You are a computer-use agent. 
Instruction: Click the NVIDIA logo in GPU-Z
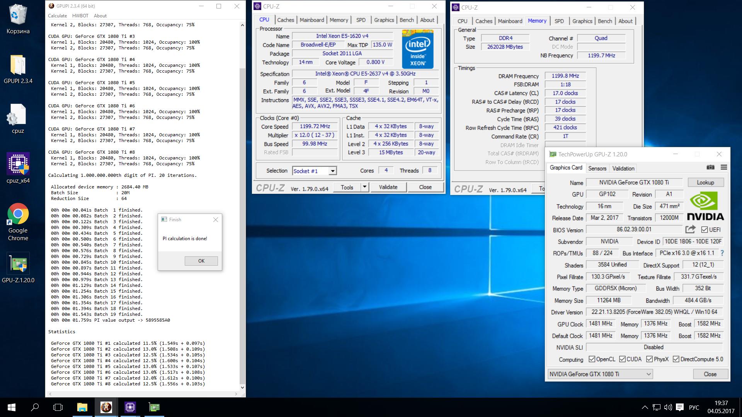click(705, 207)
